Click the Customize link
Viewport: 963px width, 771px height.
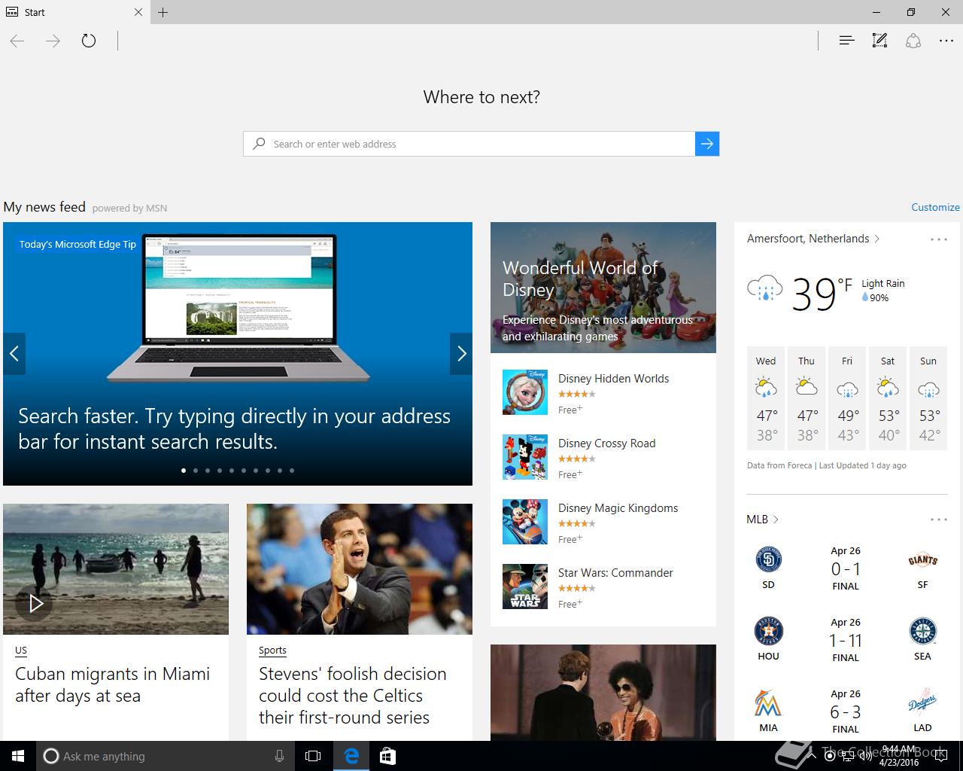click(935, 207)
